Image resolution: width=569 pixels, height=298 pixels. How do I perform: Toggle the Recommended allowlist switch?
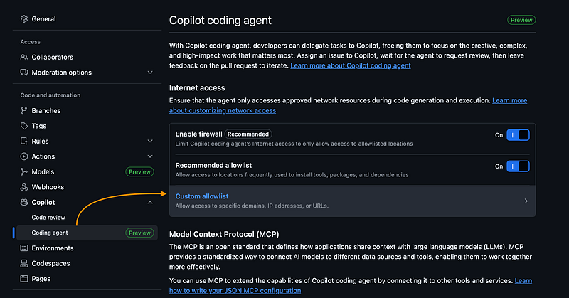518,166
